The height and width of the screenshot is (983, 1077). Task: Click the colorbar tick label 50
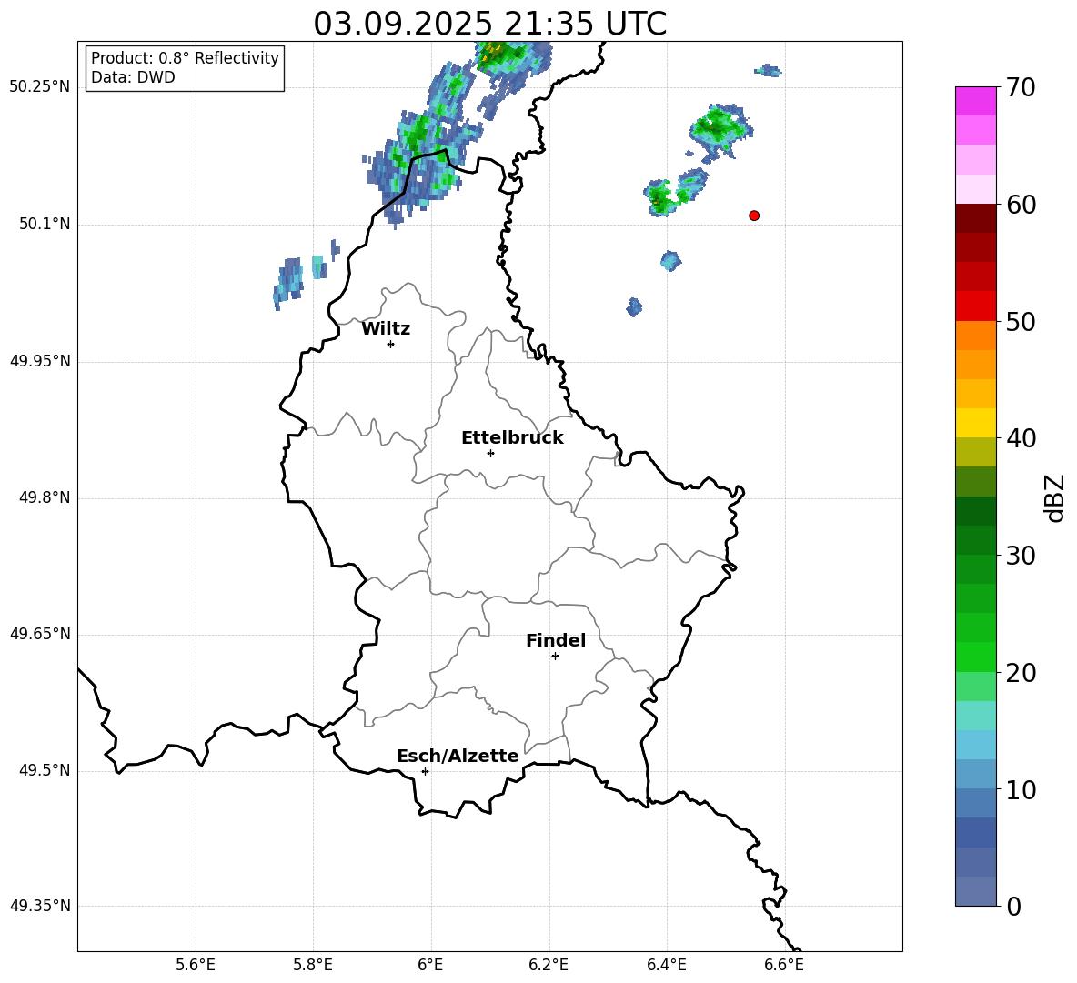(x=1021, y=321)
